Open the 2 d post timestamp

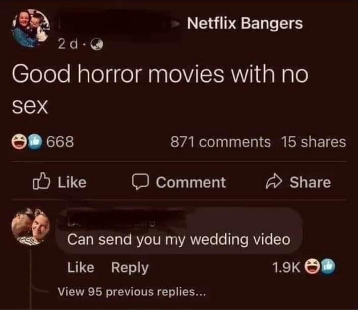pos(68,44)
